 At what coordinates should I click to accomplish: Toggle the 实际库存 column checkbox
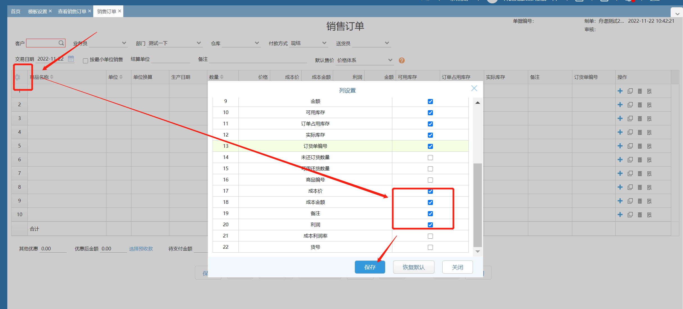pyautogui.click(x=430, y=135)
